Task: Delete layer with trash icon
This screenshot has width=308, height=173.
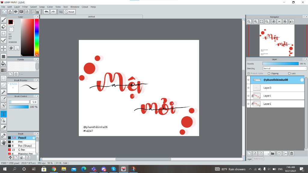Action: click(x=292, y=153)
